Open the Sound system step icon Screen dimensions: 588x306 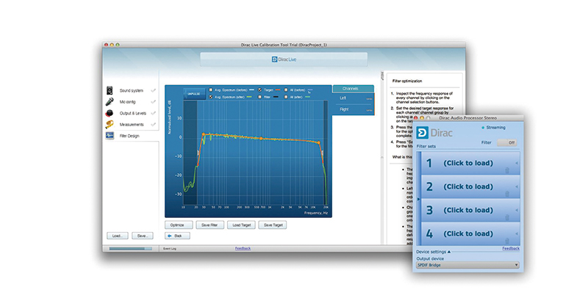pyautogui.click(x=110, y=90)
